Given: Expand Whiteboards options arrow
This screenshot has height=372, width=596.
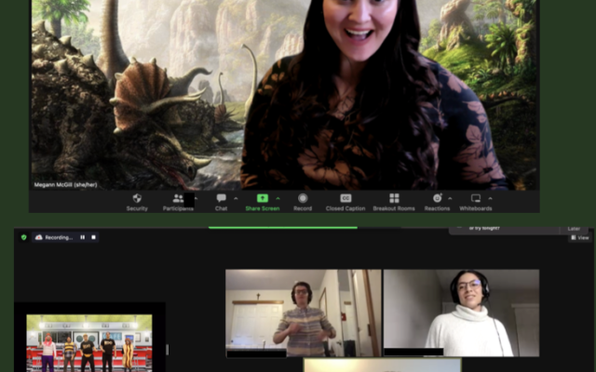Looking at the screenshot, I should click(x=491, y=198).
